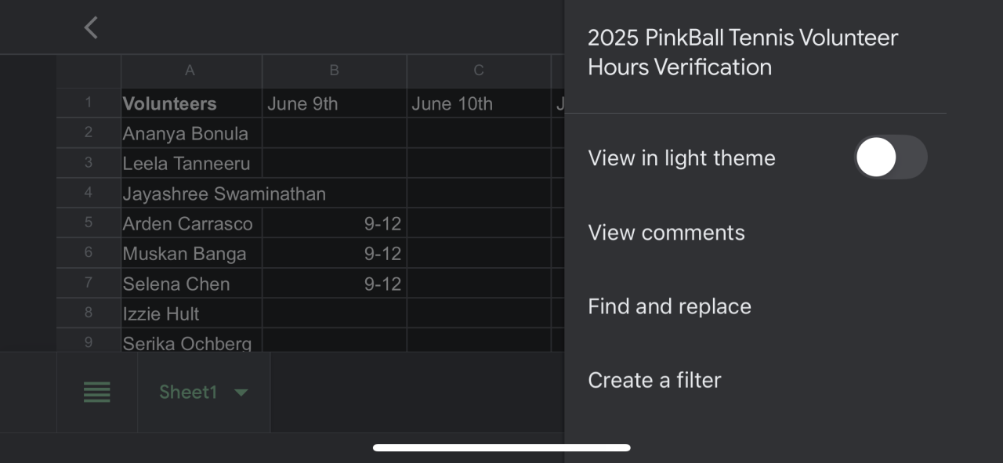The height and width of the screenshot is (463, 1003).
Task: Click the Volunteers header cell
Action: pyautogui.click(x=191, y=103)
